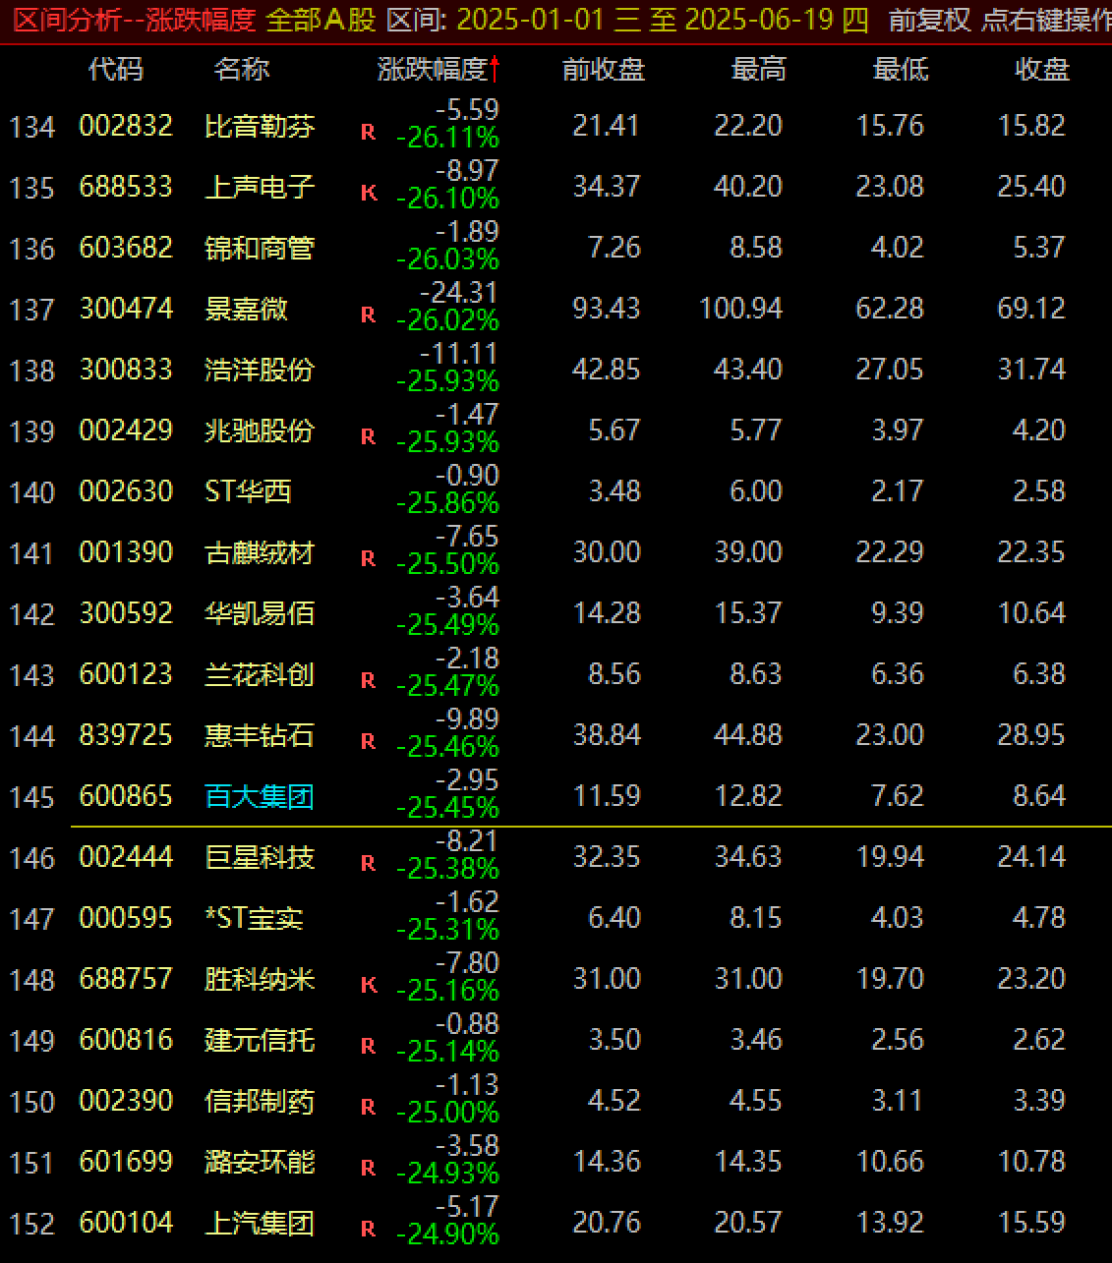Click the R marker next to 上汽集团
This screenshot has width=1112, height=1263.
(369, 1229)
